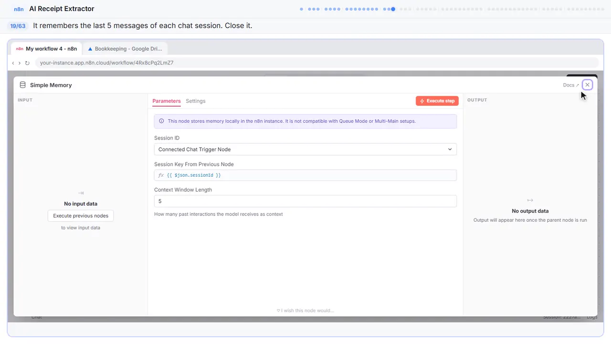Click the 'AI Receipt Extractor' title
The image size is (611, 344).
(x=62, y=9)
